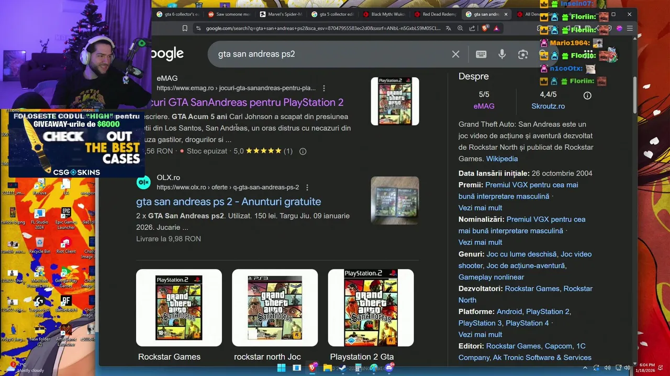The width and height of the screenshot is (670, 376).
Task: Open the 'Rockstar Games' PS2 cover image card
Action: pyautogui.click(x=179, y=308)
